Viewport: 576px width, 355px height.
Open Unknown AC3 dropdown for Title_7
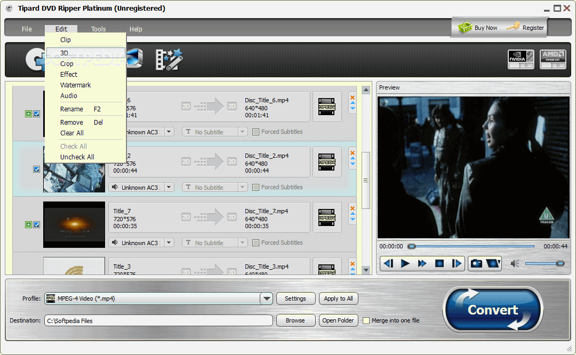pos(169,243)
